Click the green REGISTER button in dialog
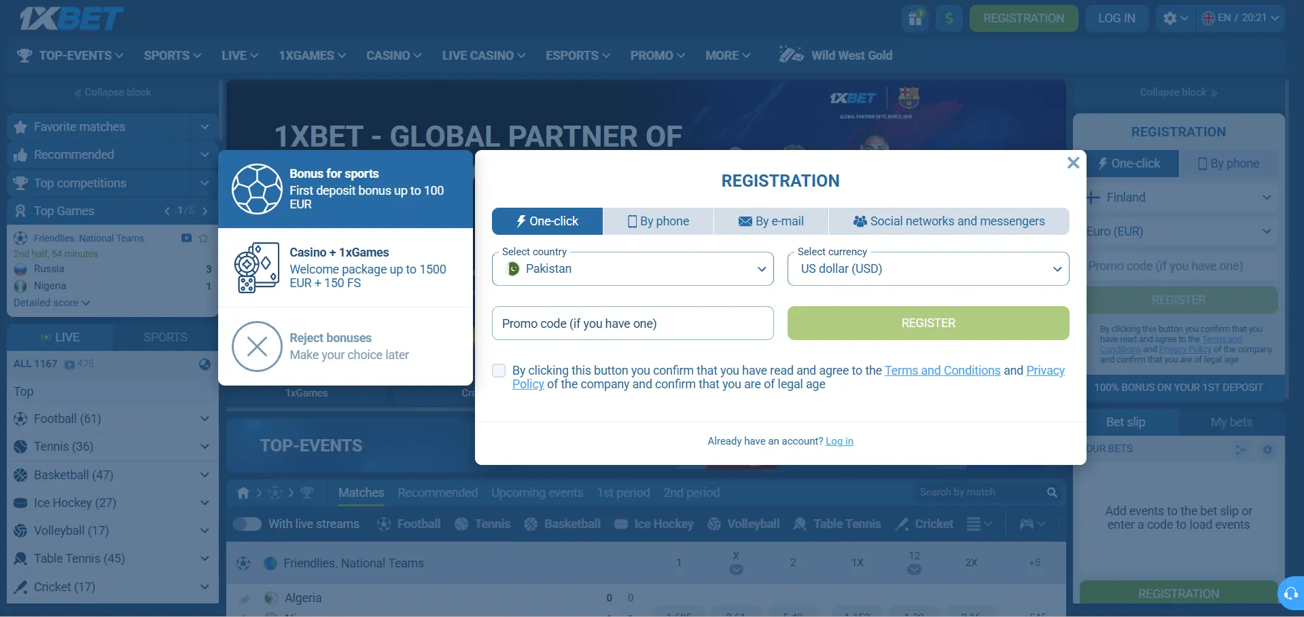The image size is (1304, 617). click(x=928, y=323)
